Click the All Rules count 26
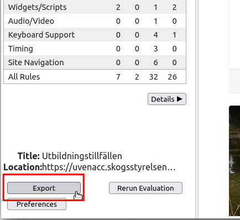The image size is (240, 220). [x=172, y=77]
